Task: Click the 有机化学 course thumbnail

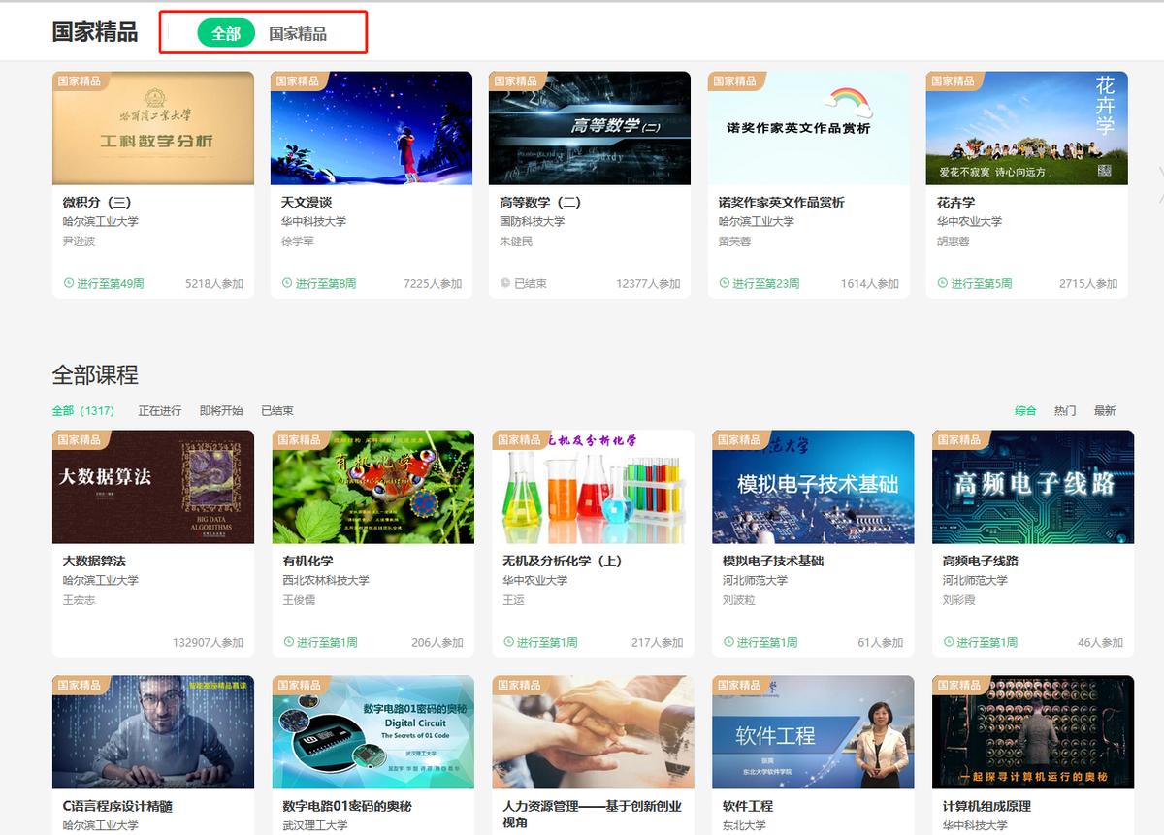Action: coord(371,487)
